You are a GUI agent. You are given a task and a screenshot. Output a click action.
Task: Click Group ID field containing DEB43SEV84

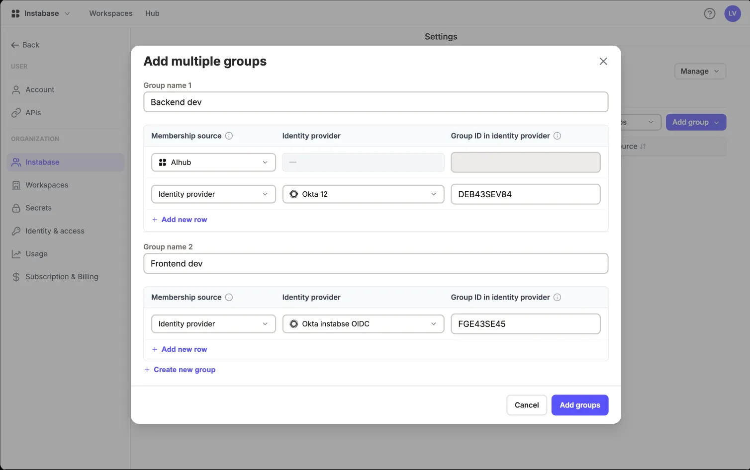pyautogui.click(x=526, y=194)
